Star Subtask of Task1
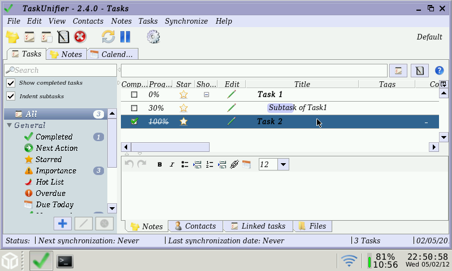The width and height of the screenshot is (452, 271). pos(183,108)
